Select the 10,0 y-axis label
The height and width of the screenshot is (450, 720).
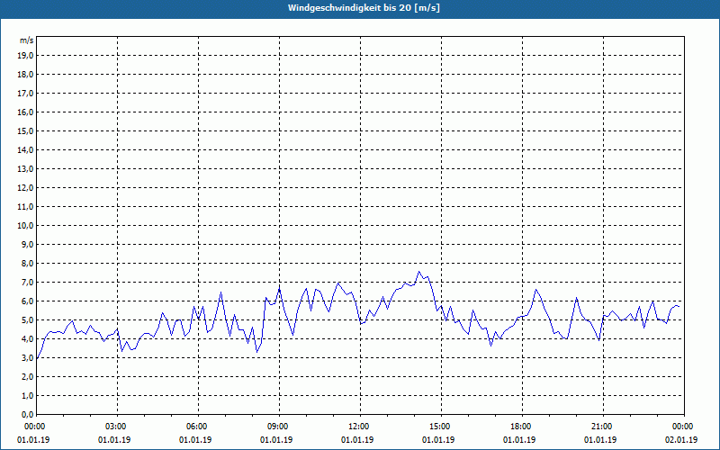[25, 226]
